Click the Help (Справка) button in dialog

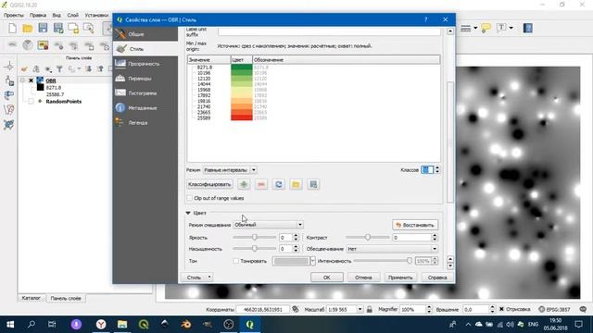pyautogui.click(x=437, y=277)
